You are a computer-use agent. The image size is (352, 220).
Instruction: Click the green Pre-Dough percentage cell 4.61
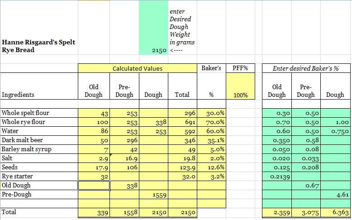pos(334,194)
